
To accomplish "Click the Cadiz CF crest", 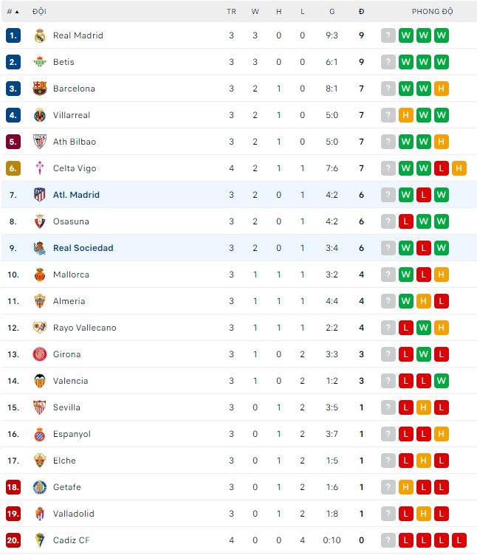I will tap(40, 540).
